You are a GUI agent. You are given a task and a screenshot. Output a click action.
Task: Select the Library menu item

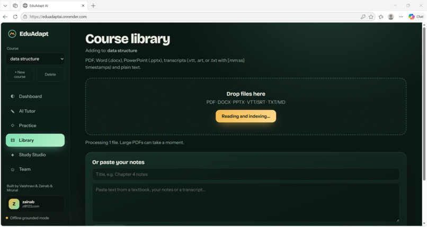35,140
